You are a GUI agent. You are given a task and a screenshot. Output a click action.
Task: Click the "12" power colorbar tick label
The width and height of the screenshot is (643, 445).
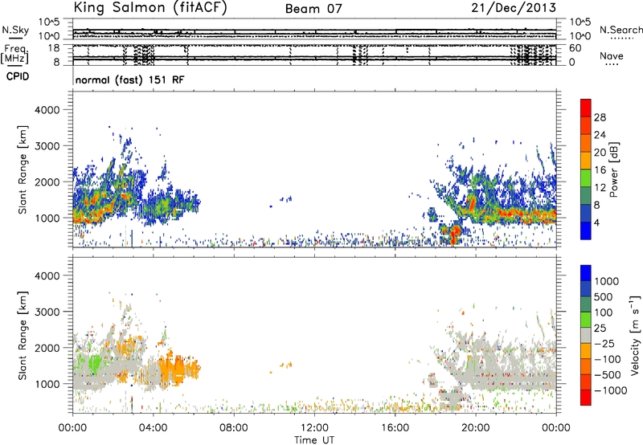(x=600, y=187)
